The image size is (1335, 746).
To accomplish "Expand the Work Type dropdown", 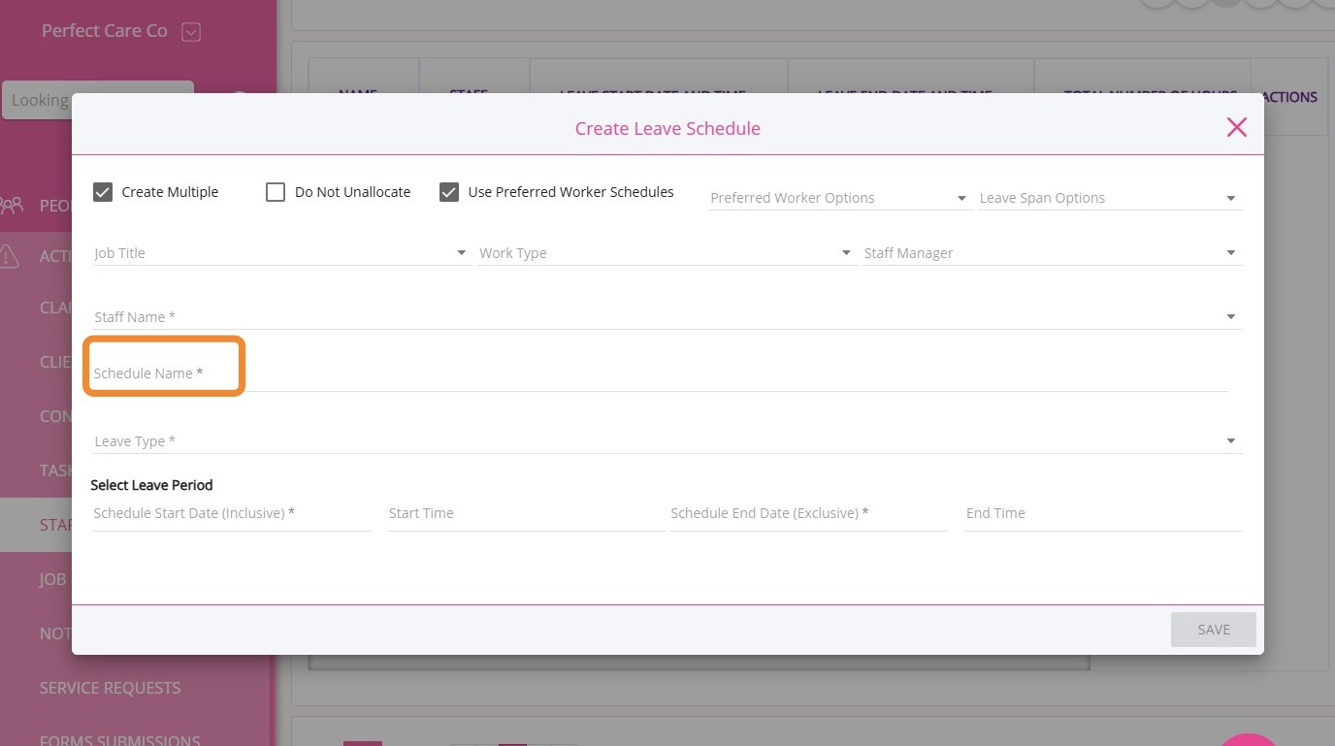I will pyautogui.click(x=666, y=253).
